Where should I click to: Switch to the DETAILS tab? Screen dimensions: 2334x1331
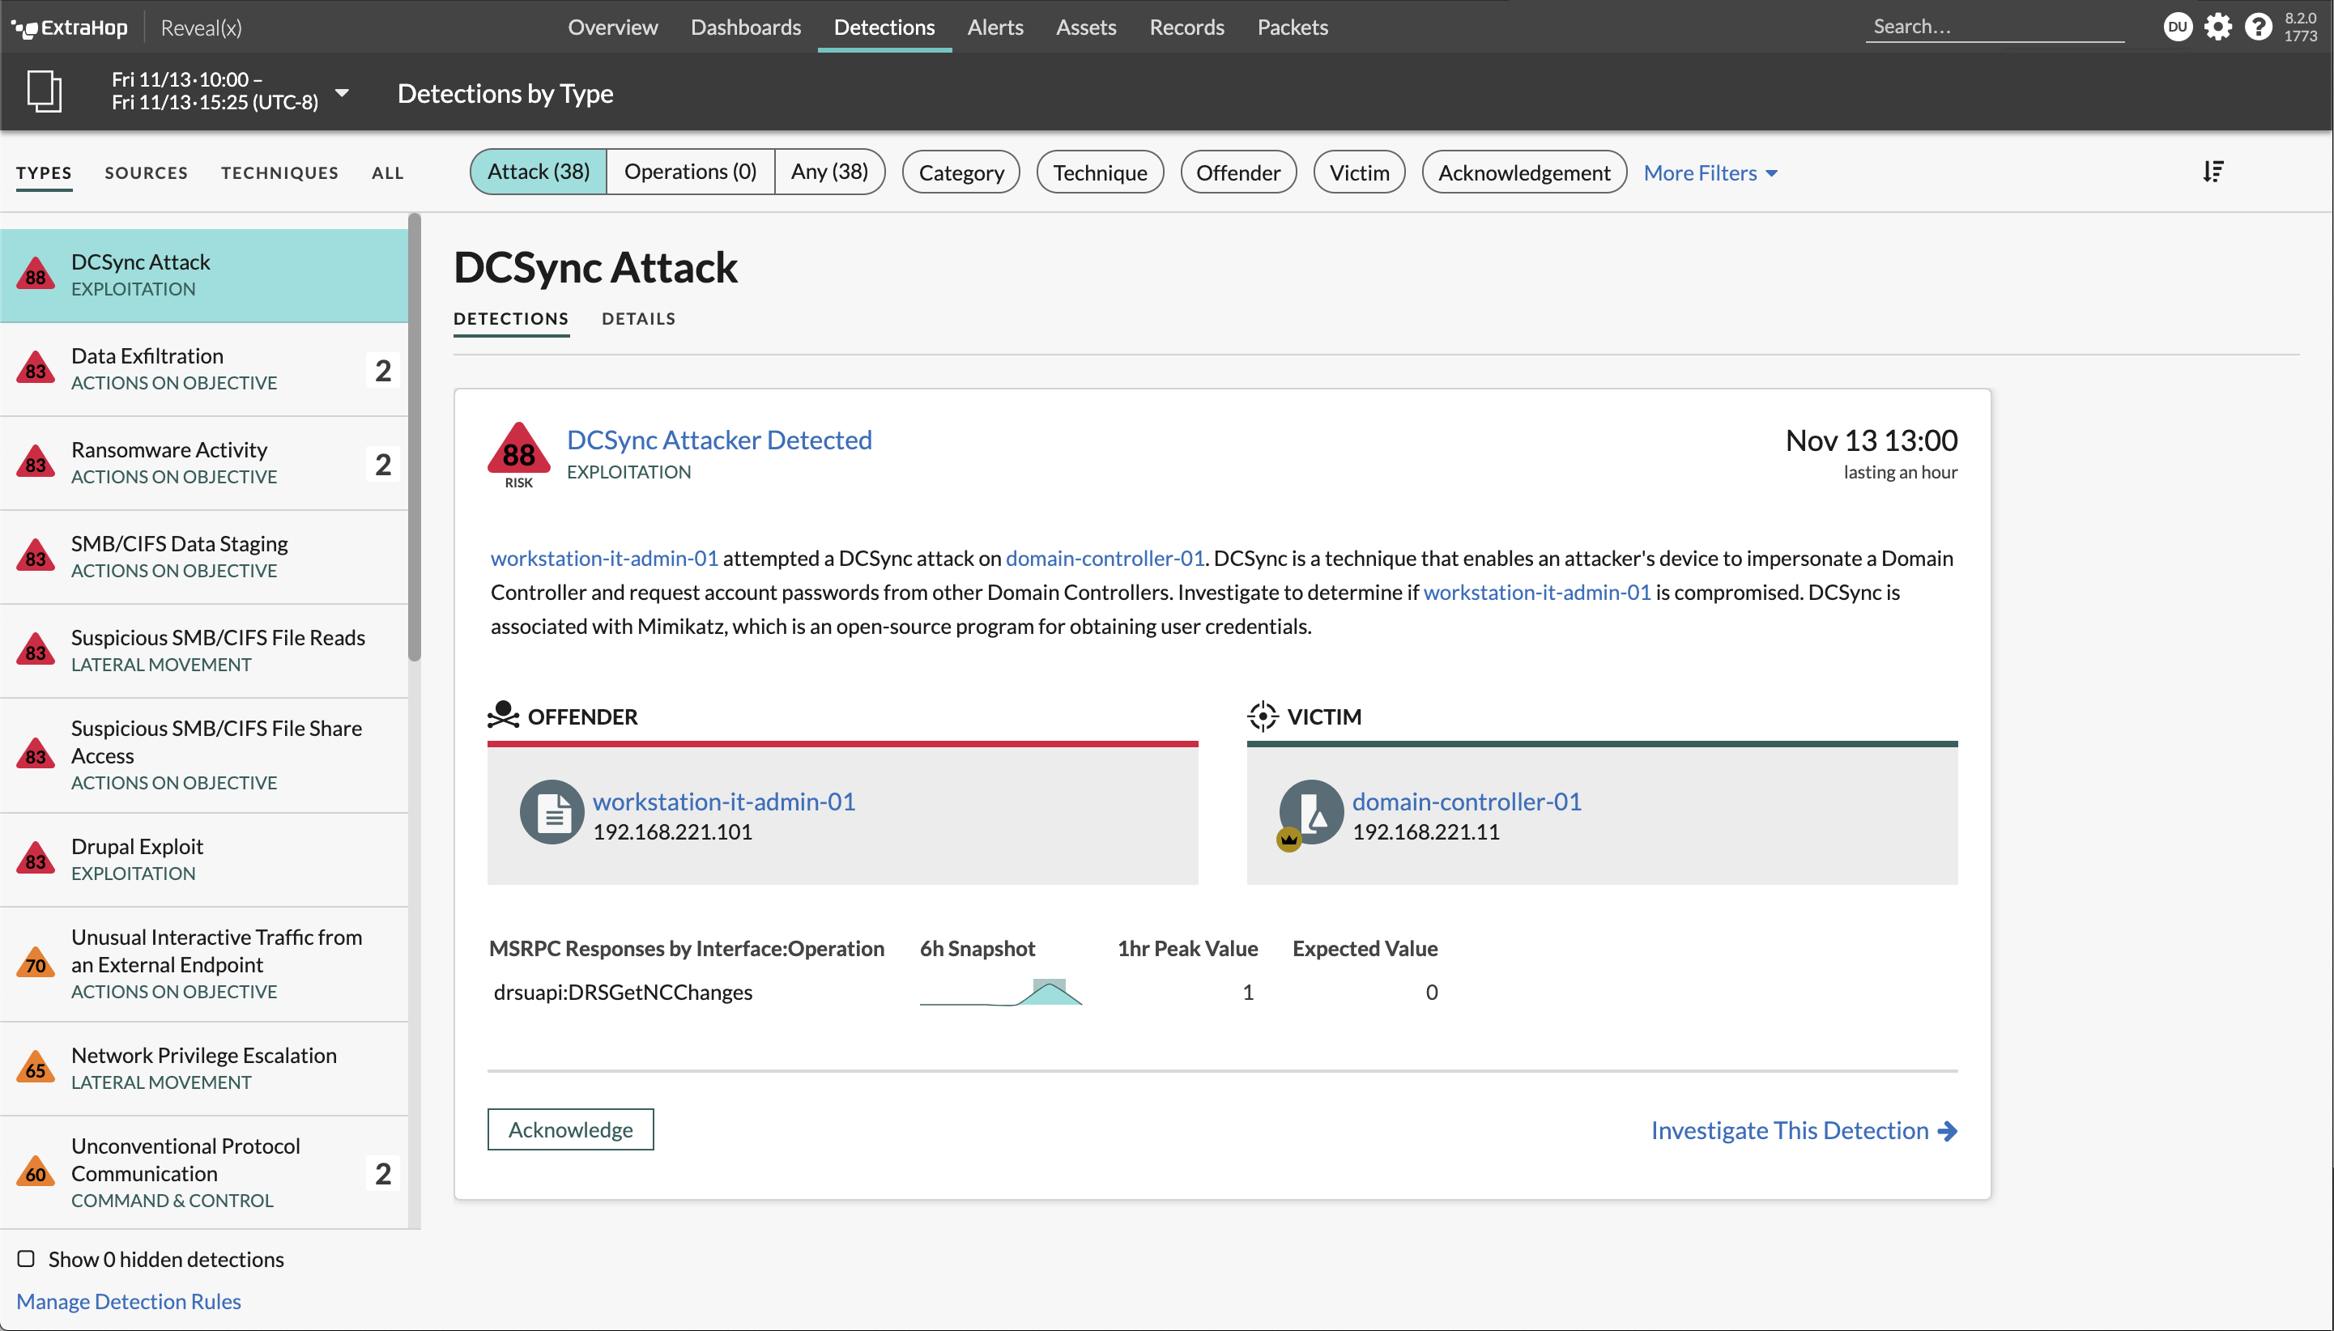pos(638,319)
